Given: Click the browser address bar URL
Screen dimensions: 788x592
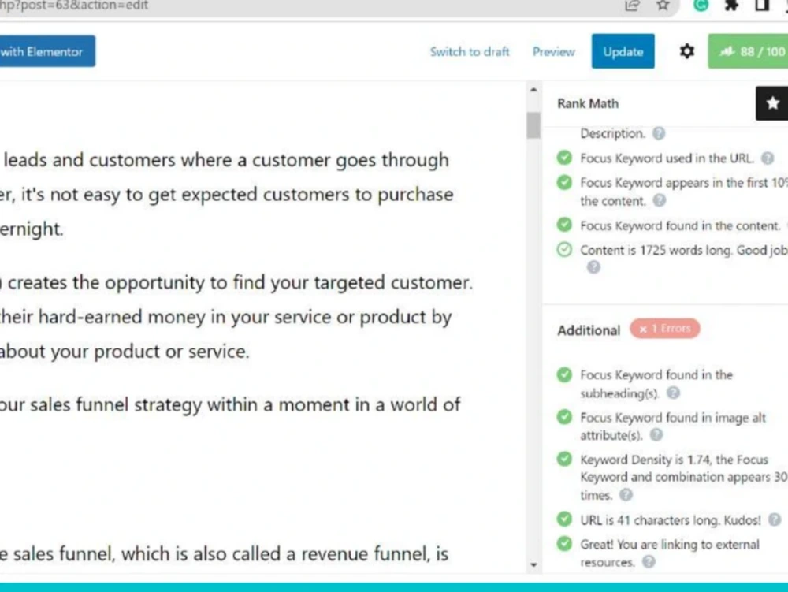Looking at the screenshot, I should pyautogui.click(x=74, y=6).
